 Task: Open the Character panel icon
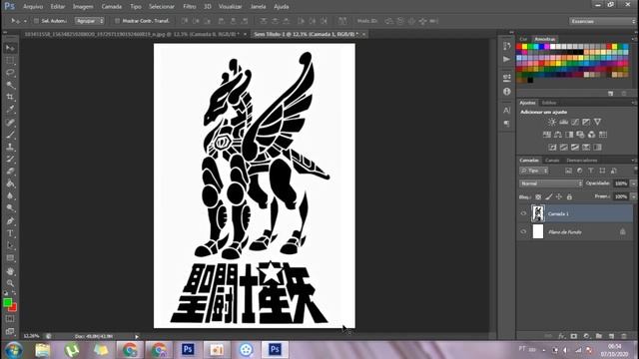point(506,111)
